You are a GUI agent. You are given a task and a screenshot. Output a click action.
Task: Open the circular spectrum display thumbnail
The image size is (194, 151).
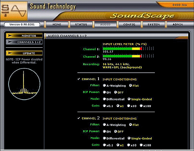point(24,84)
